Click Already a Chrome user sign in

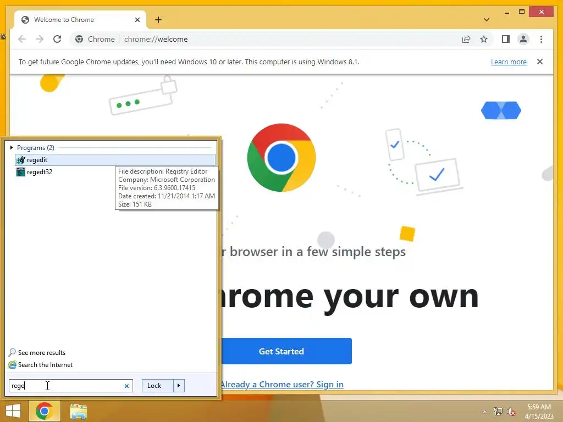282,384
